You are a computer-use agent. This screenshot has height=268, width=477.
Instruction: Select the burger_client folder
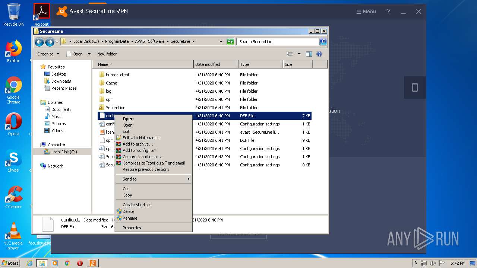tap(117, 75)
